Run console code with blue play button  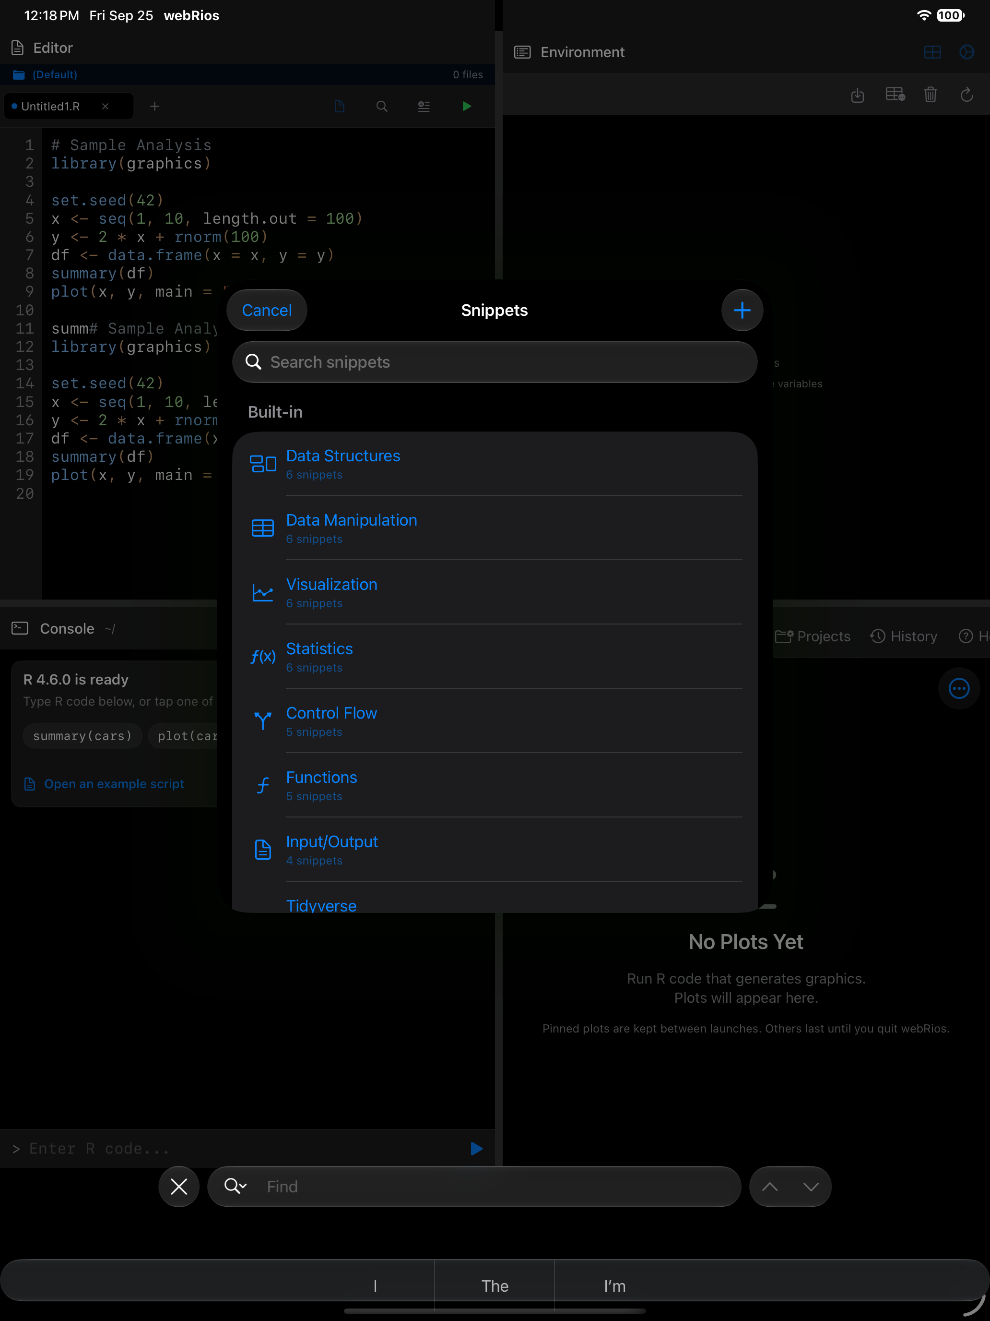476,1148
